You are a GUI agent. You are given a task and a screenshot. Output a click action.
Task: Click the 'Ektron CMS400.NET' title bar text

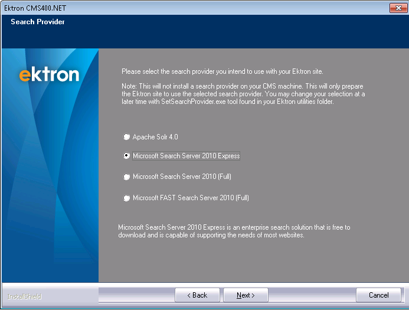35,8
